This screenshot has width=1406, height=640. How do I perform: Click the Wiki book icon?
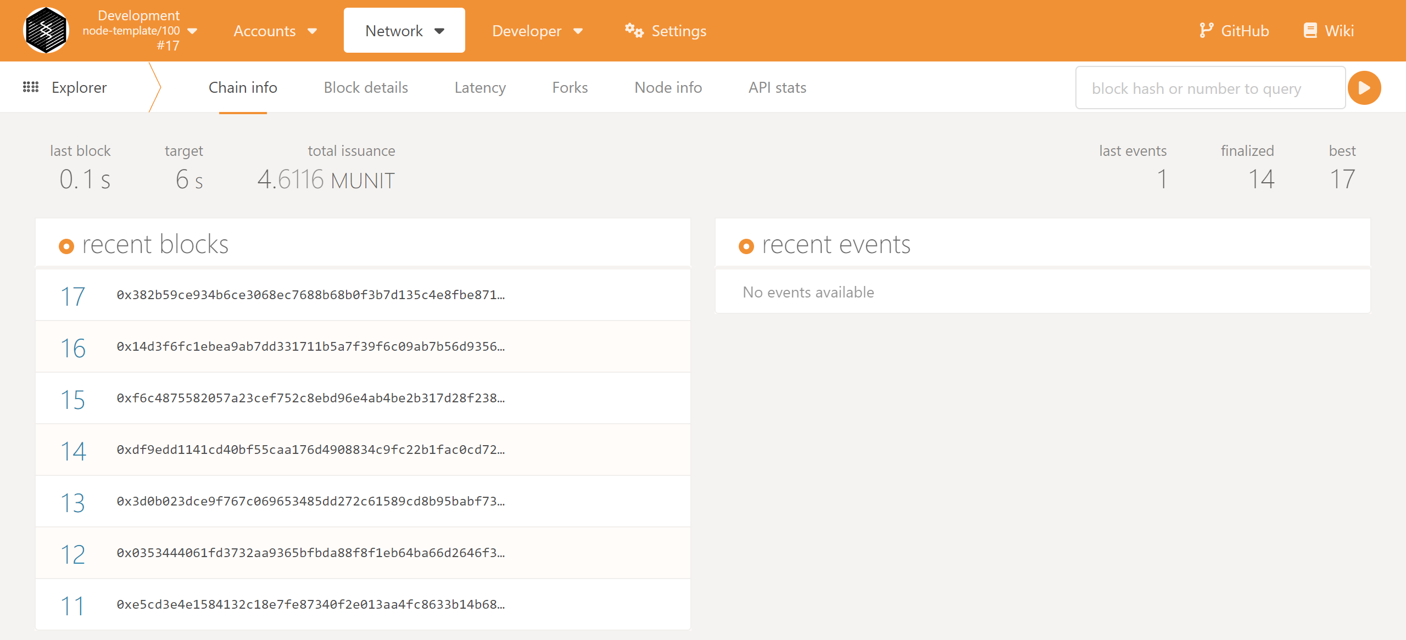coord(1310,30)
